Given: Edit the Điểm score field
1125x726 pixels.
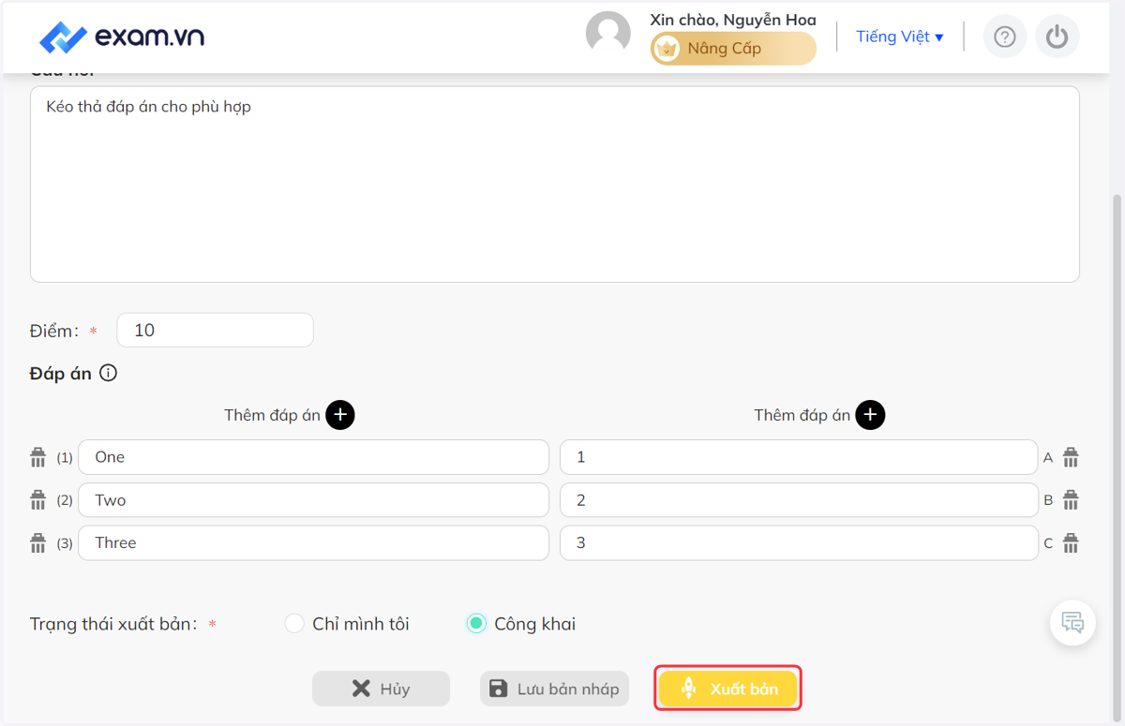Looking at the screenshot, I should click(215, 330).
